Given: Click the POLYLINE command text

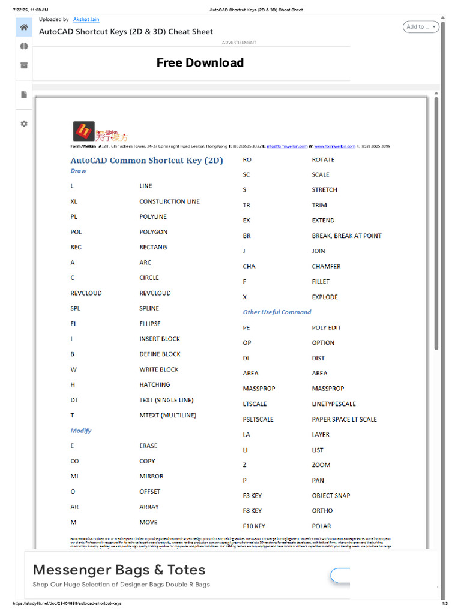Looking at the screenshot, I should point(153,216).
